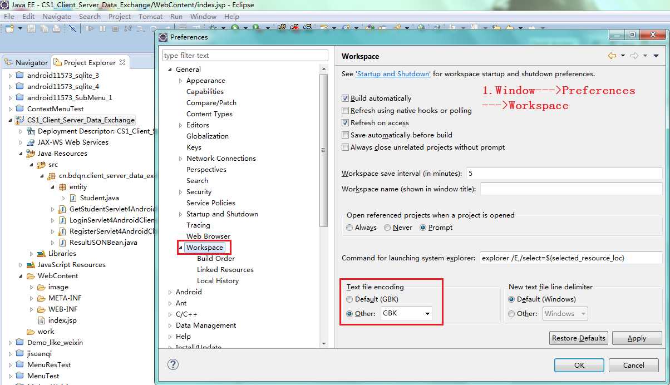The image size is (670, 385).
Task: Open the GBK encoding combo box
Action: point(407,313)
